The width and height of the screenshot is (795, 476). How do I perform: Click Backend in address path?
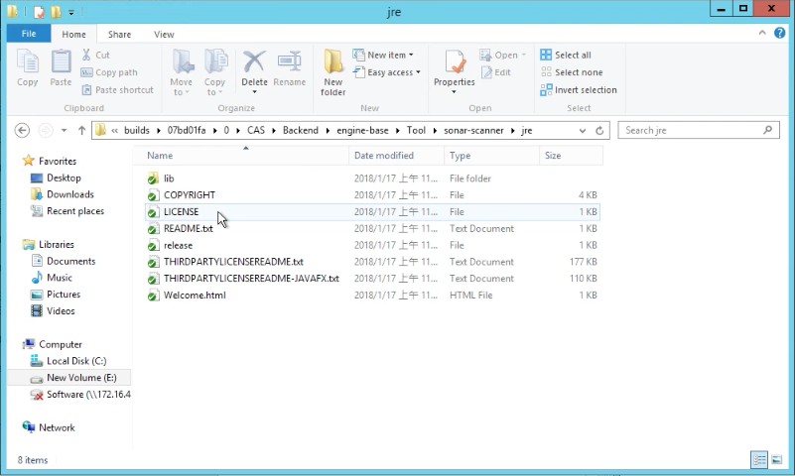(x=301, y=130)
